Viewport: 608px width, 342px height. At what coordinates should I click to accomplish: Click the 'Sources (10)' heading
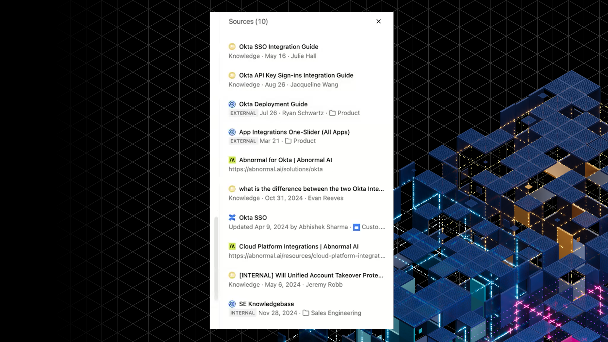(248, 22)
